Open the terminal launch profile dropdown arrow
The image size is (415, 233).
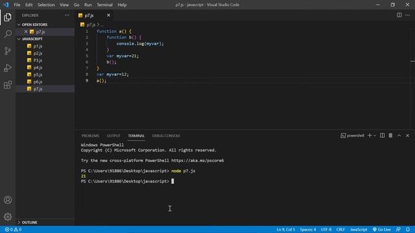pyautogui.click(x=375, y=136)
